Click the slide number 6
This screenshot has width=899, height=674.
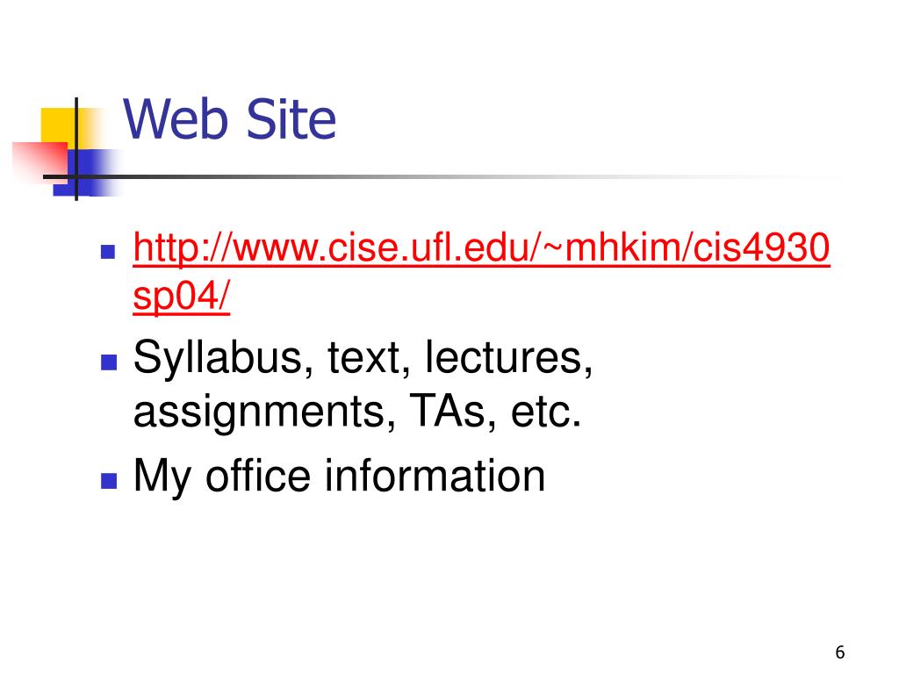pyautogui.click(x=840, y=652)
